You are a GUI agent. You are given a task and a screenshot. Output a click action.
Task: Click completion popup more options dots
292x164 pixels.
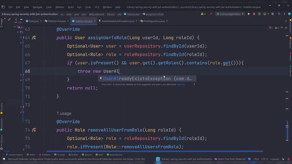(x=194, y=84)
